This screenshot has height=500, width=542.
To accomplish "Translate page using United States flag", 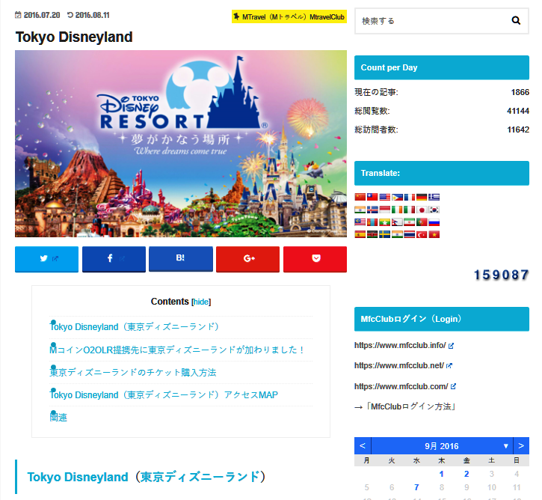I will click(x=385, y=197).
